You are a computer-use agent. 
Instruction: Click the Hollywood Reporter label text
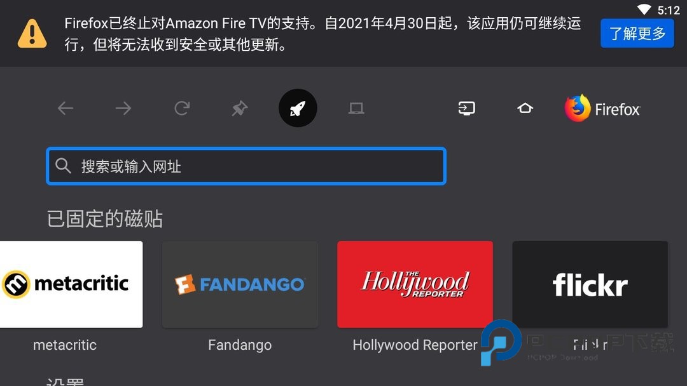[415, 345]
